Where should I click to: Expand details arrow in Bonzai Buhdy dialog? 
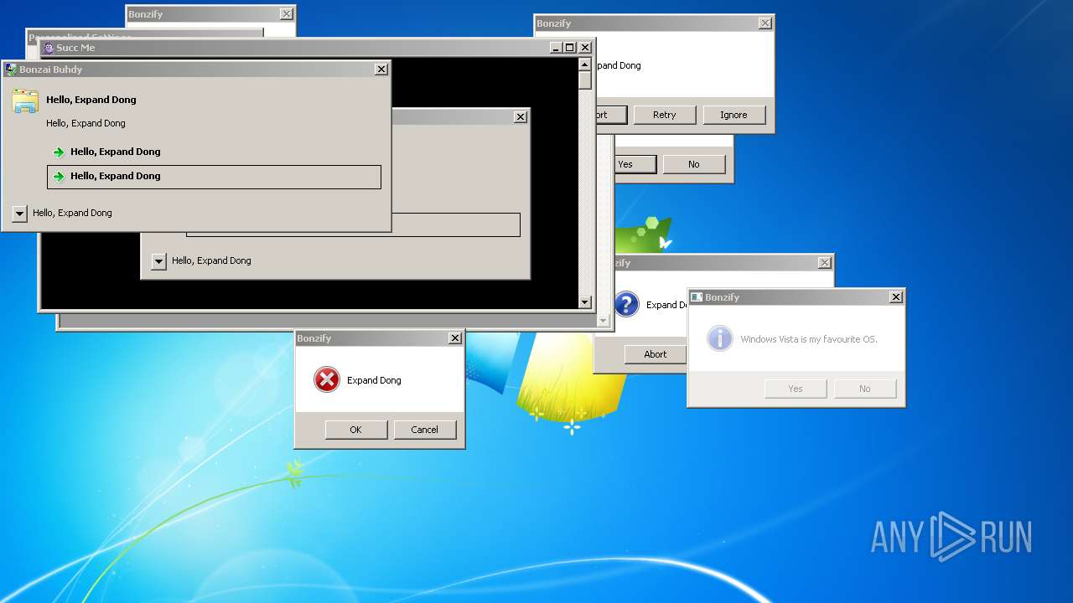[x=19, y=214]
